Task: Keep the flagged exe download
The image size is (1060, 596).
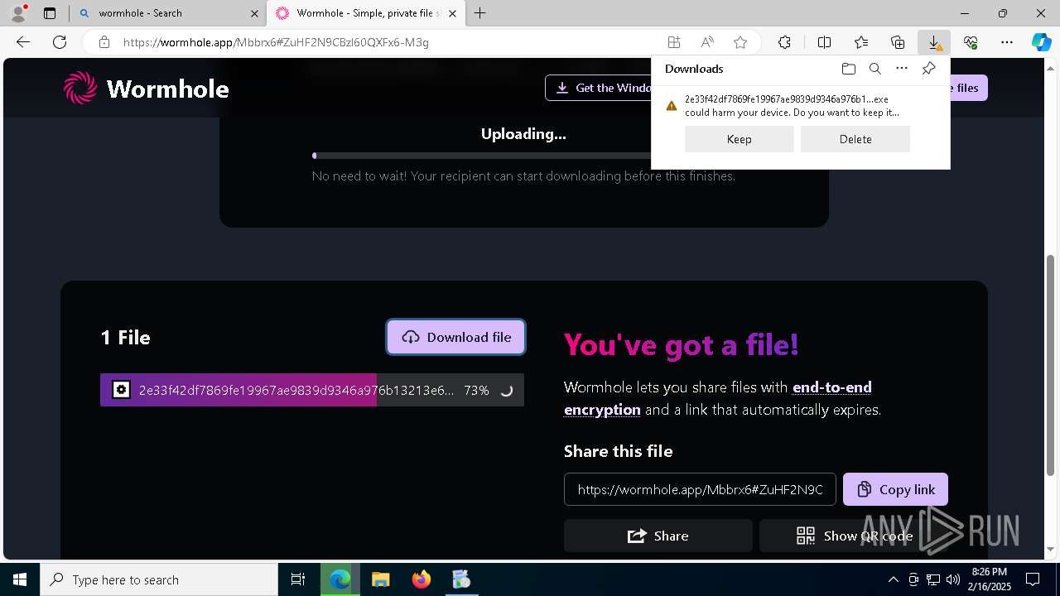Action: pyautogui.click(x=740, y=139)
